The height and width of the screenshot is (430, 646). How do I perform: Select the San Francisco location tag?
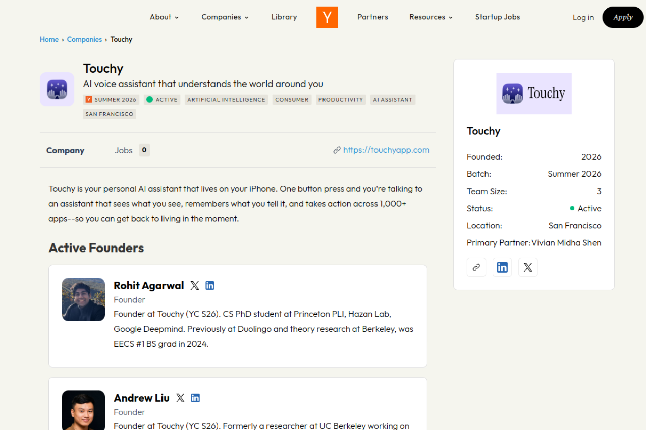(x=110, y=114)
